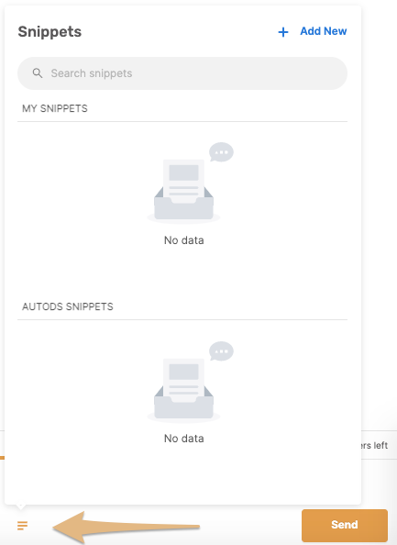The height and width of the screenshot is (545, 397).
Task: Click the speech bubble icon in My Snippets
Action: click(221, 152)
